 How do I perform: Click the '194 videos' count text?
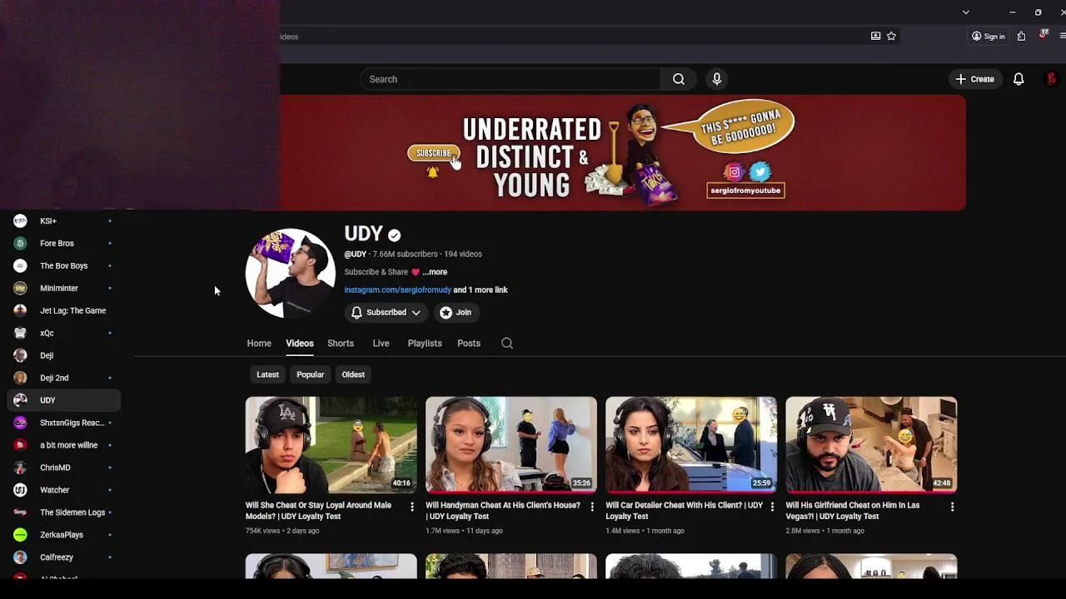[463, 255]
